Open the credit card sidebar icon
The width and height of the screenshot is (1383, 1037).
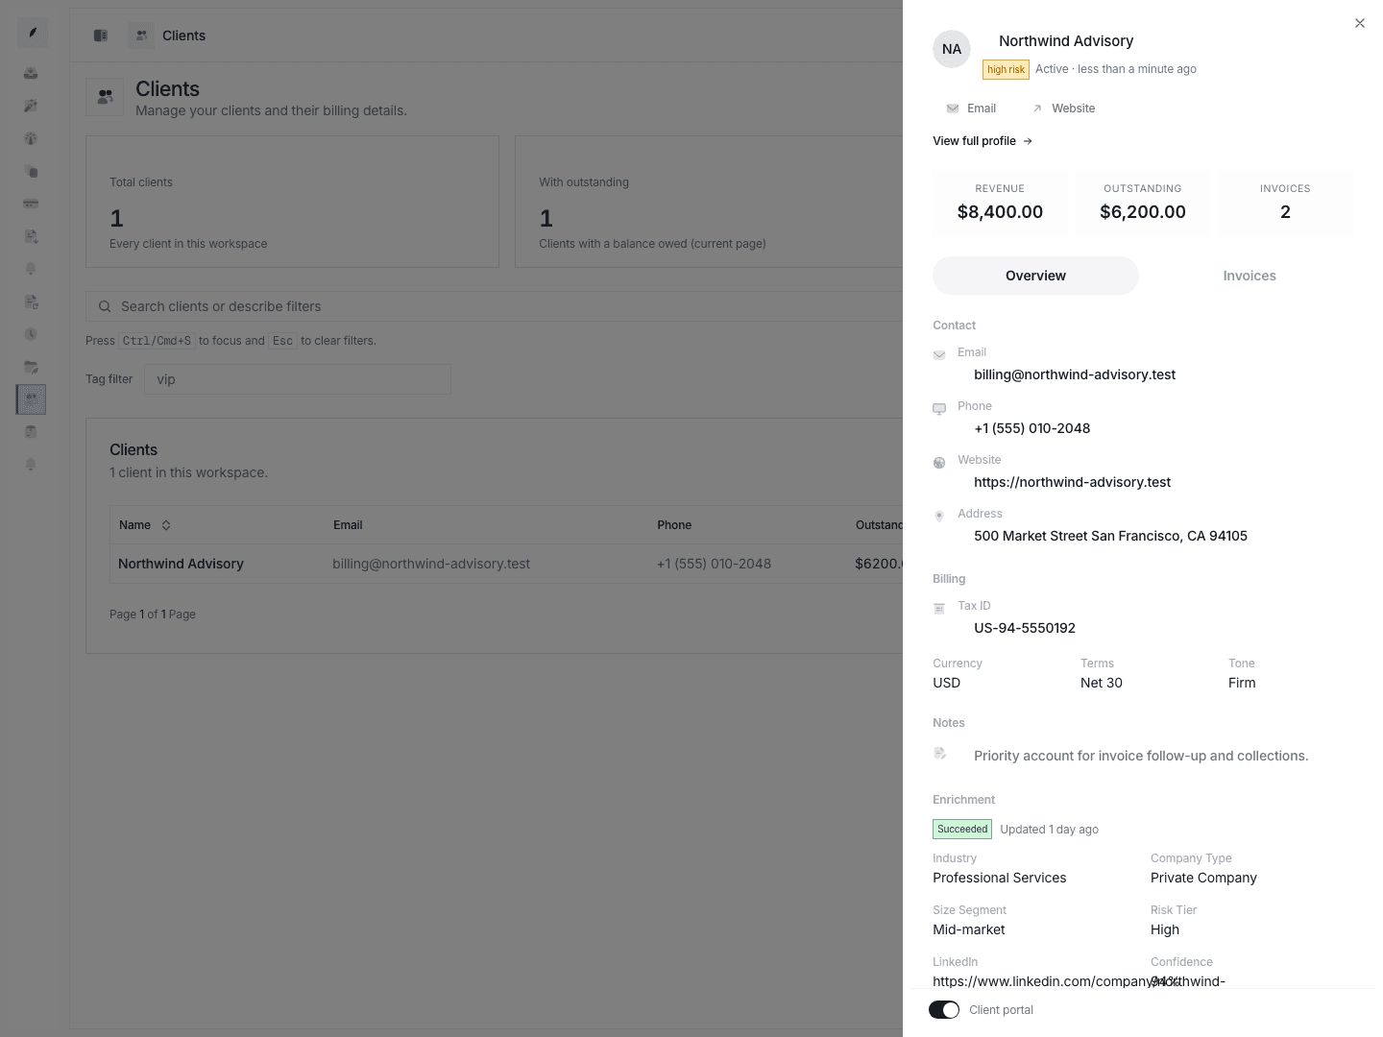(31, 204)
